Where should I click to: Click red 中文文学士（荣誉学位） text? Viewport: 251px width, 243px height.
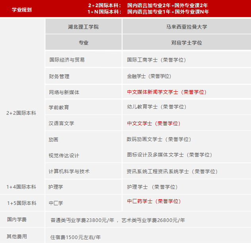pyautogui.click(x=154, y=123)
